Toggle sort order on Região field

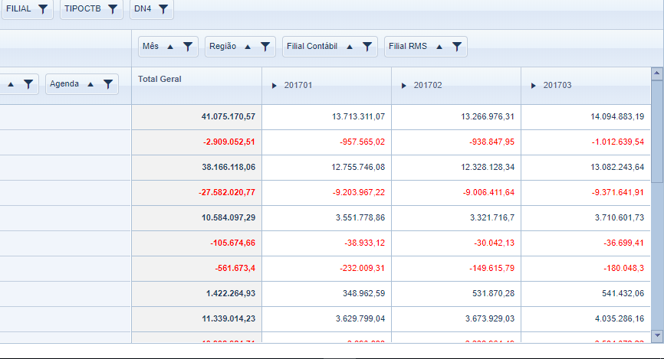click(248, 47)
